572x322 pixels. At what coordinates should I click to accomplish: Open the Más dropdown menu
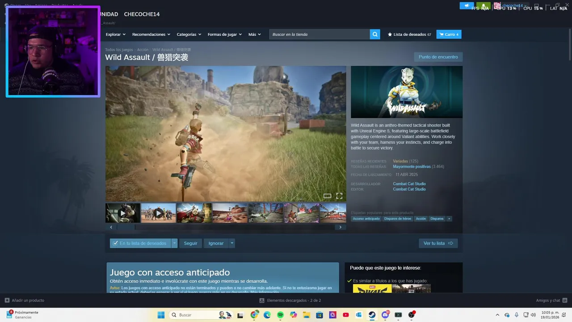[255, 34]
